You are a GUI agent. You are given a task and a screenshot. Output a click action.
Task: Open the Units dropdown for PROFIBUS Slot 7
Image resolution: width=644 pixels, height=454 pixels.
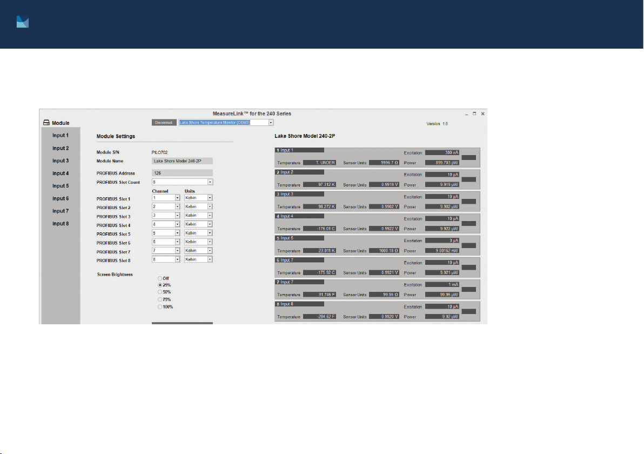pos(210,251)
